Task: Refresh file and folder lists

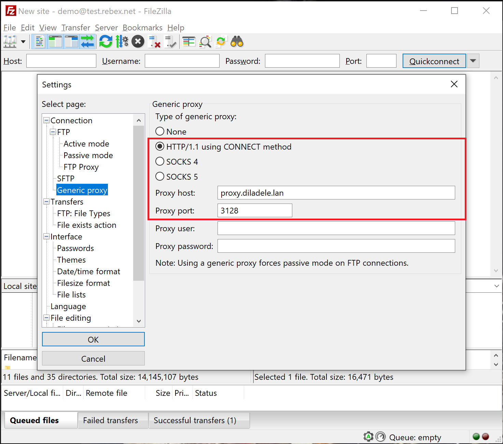Action: coord(106,42)
